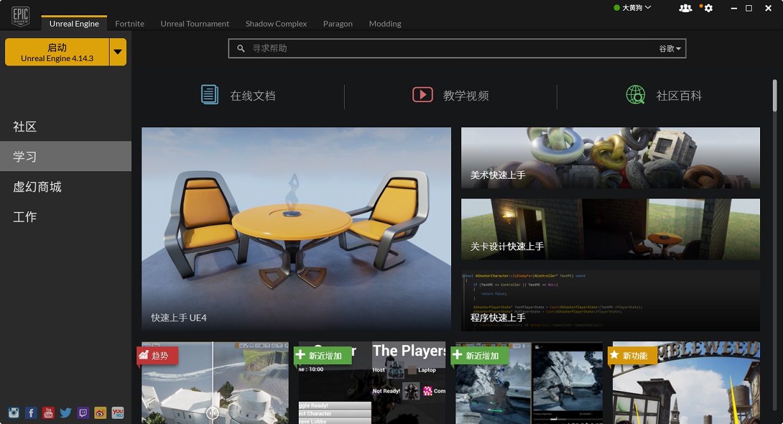This screenshot has width=783, height=424.
Task: Open the 新功能 town thumbnail
Action: click(686, 383)
